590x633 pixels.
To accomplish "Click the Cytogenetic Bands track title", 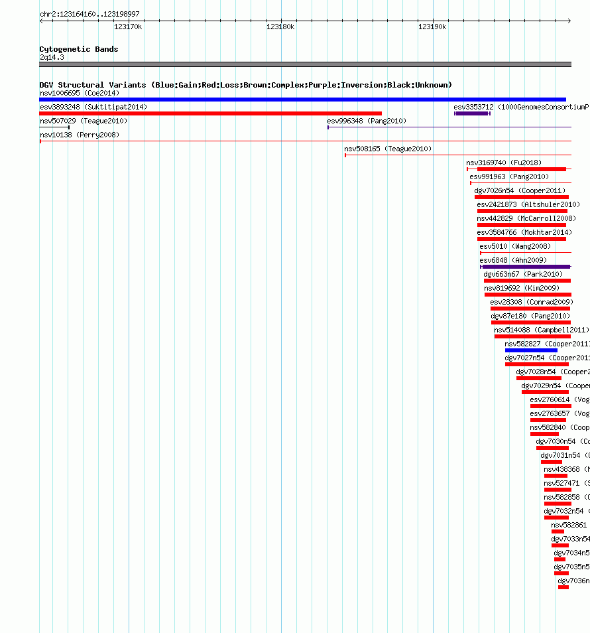I will click(x=79, y=49).
